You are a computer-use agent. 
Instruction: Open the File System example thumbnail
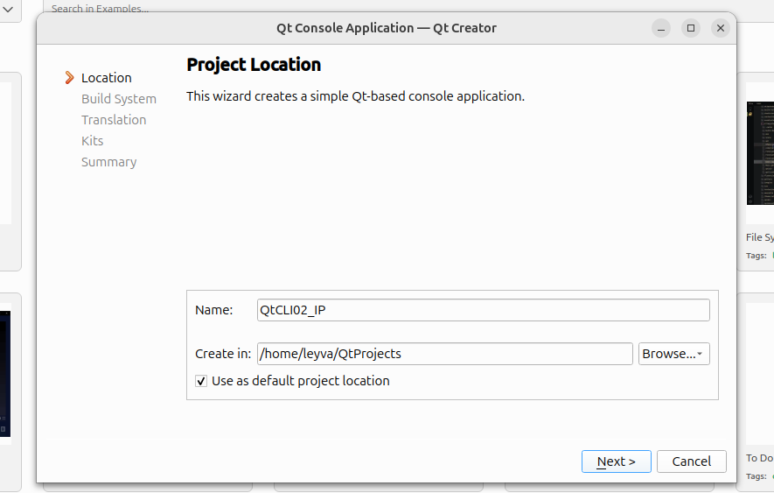(759, 153)
